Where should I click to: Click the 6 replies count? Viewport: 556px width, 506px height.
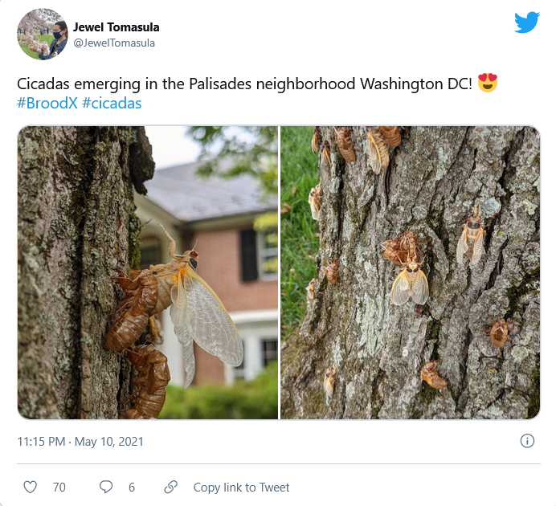pos(132,488)
